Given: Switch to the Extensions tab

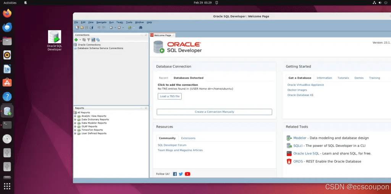Looking at the screenshot, I should (x=188, y=138).
